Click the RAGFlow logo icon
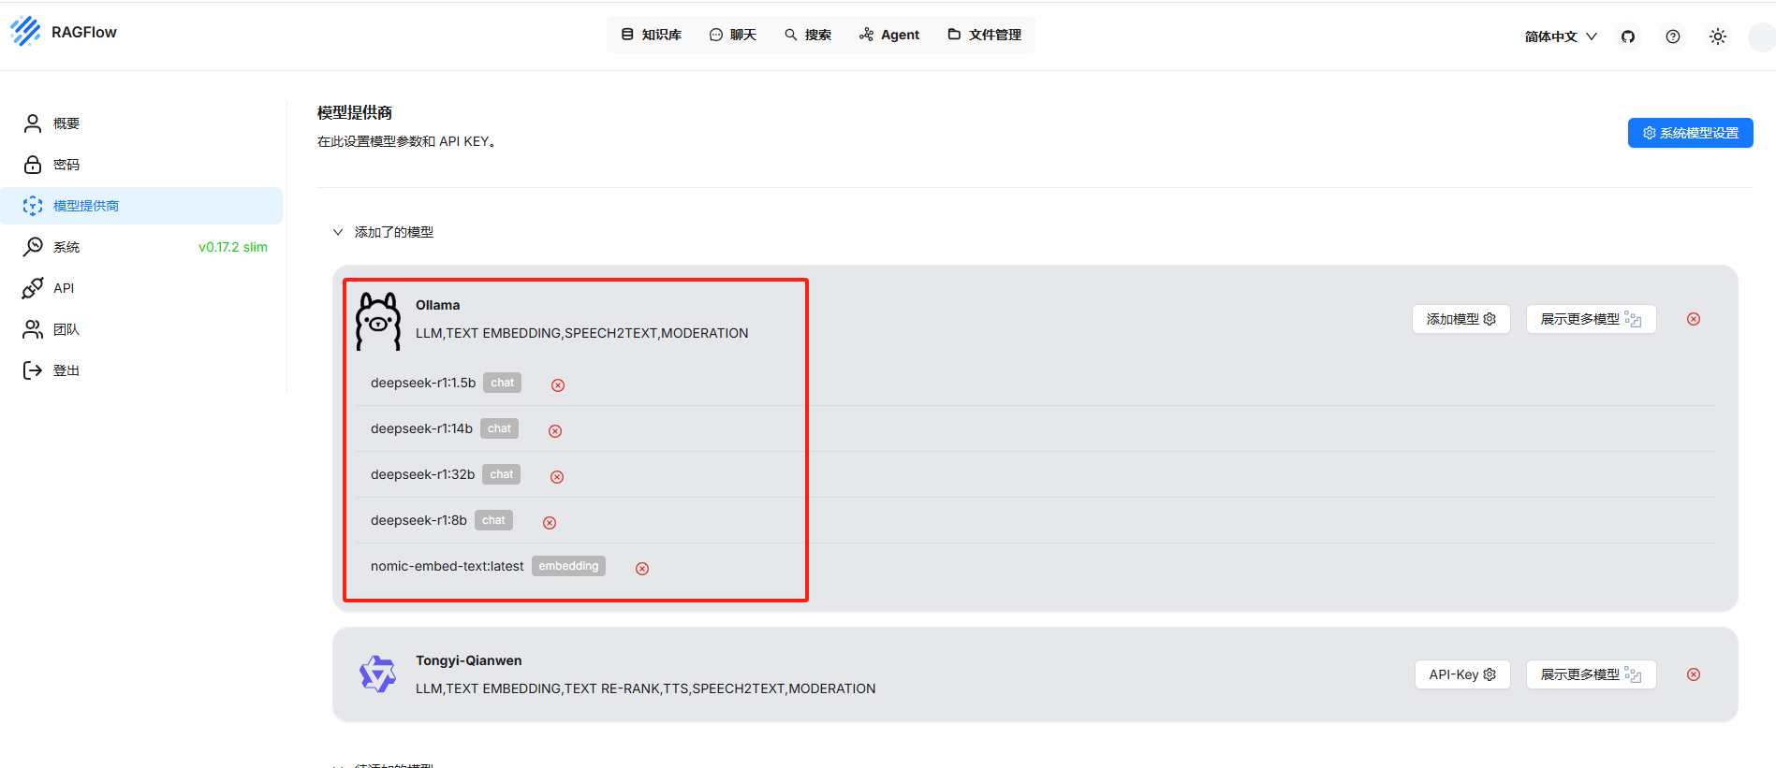 pos(26,32)
